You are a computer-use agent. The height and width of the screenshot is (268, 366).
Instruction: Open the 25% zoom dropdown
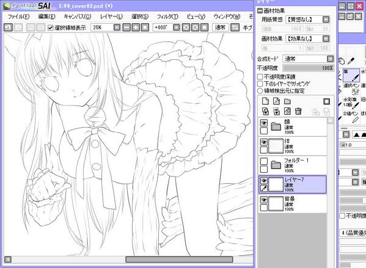117,27
